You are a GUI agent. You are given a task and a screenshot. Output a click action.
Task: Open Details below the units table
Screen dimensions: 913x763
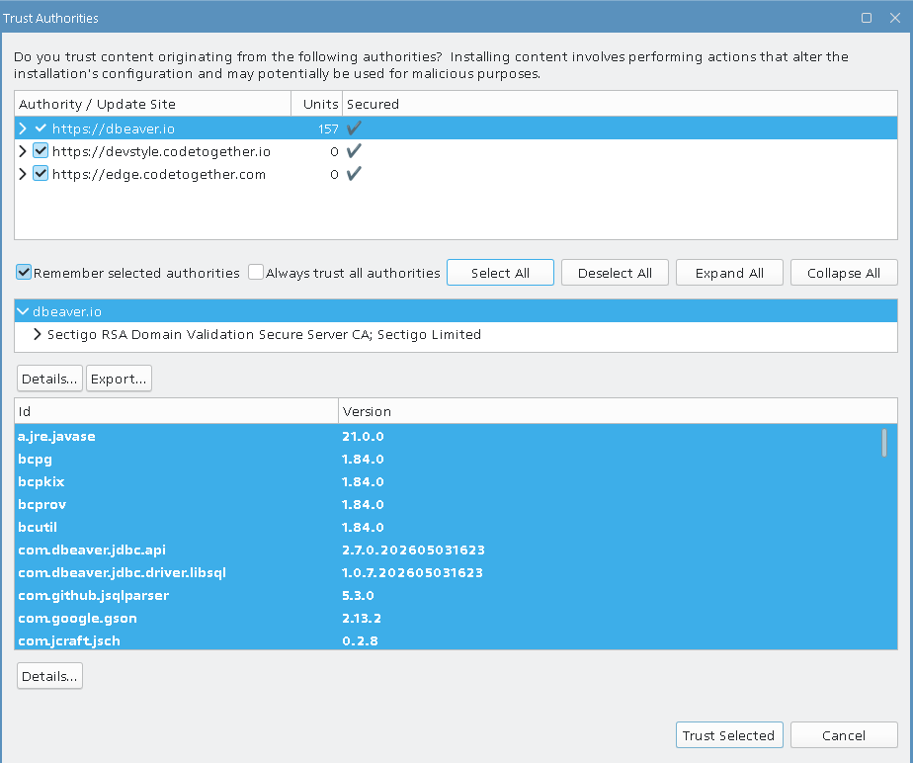tap(49, 676)
